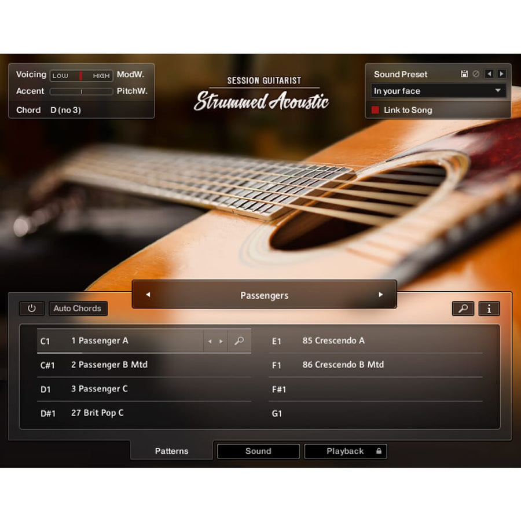Open the Passengers song selector
The image size is (521, 521).
pyautogui.click(x=265, y=295)
